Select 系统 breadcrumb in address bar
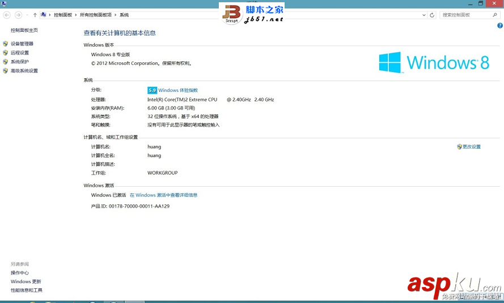 coord(124,15)
